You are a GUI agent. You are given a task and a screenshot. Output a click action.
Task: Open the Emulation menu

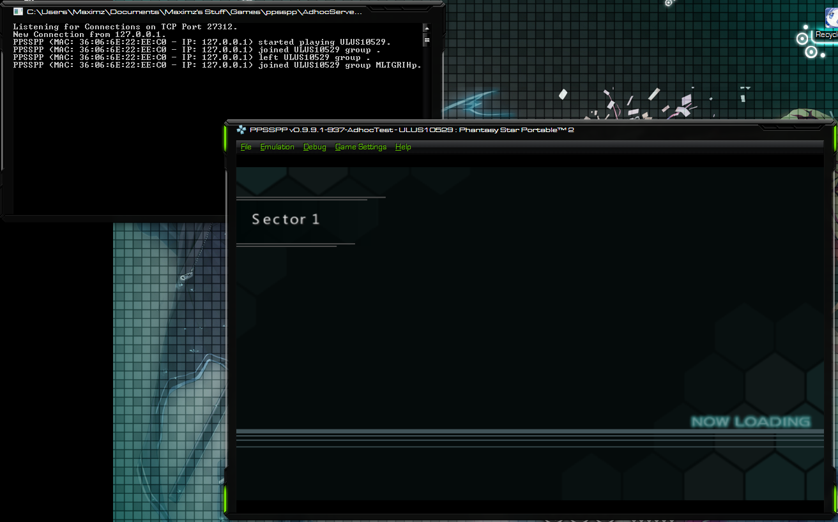pyautogui.click(x=277, y=147)
